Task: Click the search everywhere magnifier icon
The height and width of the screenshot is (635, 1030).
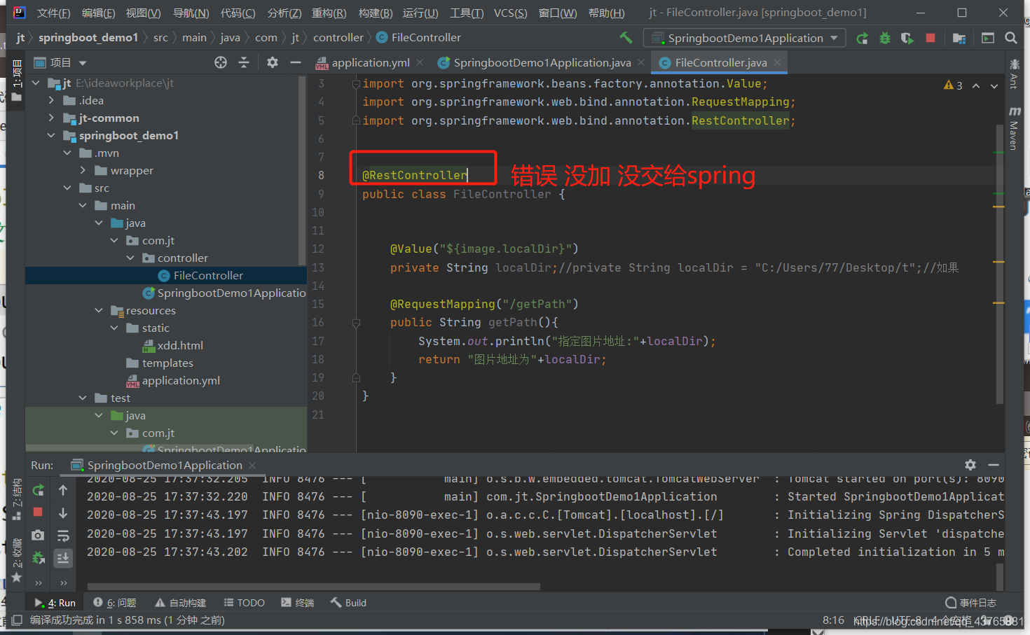Action: 1011,38
